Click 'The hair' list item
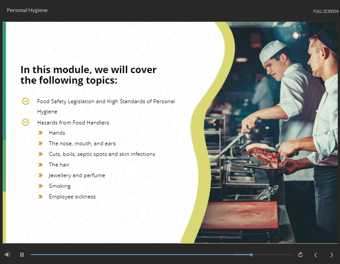340x264 pixels. click(59, 165)
